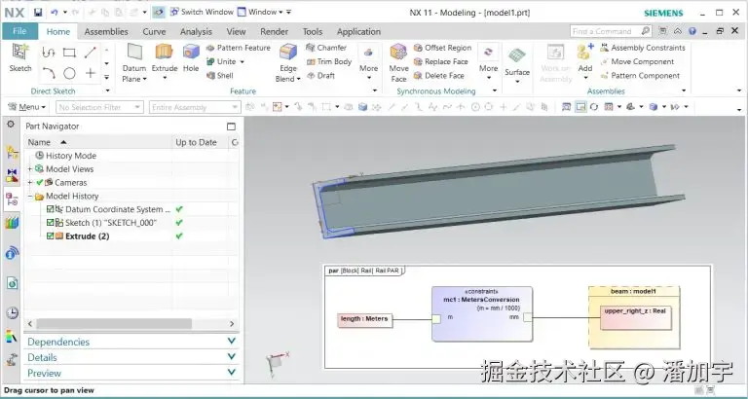The height and width of the screenshot is (399, 748).
Task: Open the Reuse Library sidebar tab
Action: (x=12, y=223)
